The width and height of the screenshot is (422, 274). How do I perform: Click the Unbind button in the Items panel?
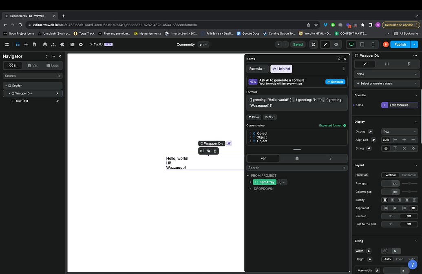point(282,68)
